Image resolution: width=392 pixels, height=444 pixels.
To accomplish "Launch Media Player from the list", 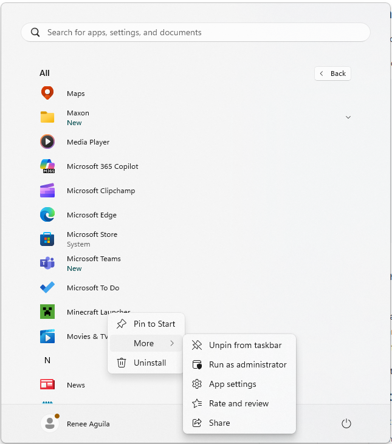I will 47,142.
